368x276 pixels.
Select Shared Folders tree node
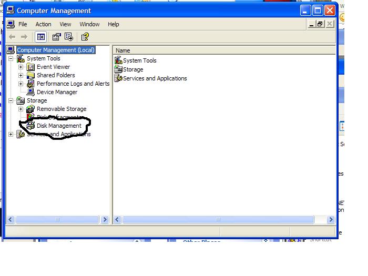coord(56,75)
